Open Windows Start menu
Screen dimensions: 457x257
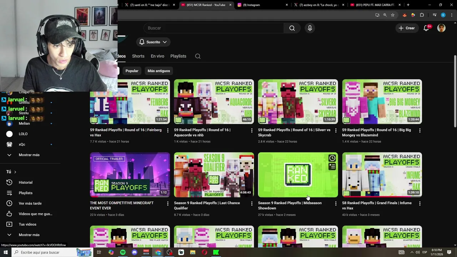click(5, 252)
